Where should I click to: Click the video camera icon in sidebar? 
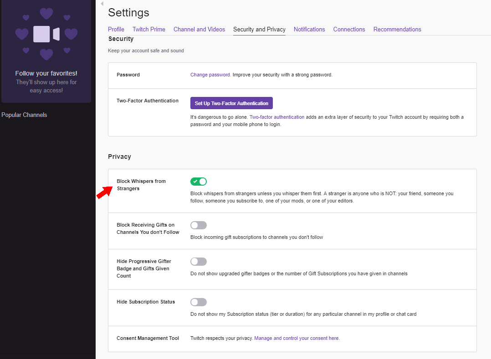46,34
